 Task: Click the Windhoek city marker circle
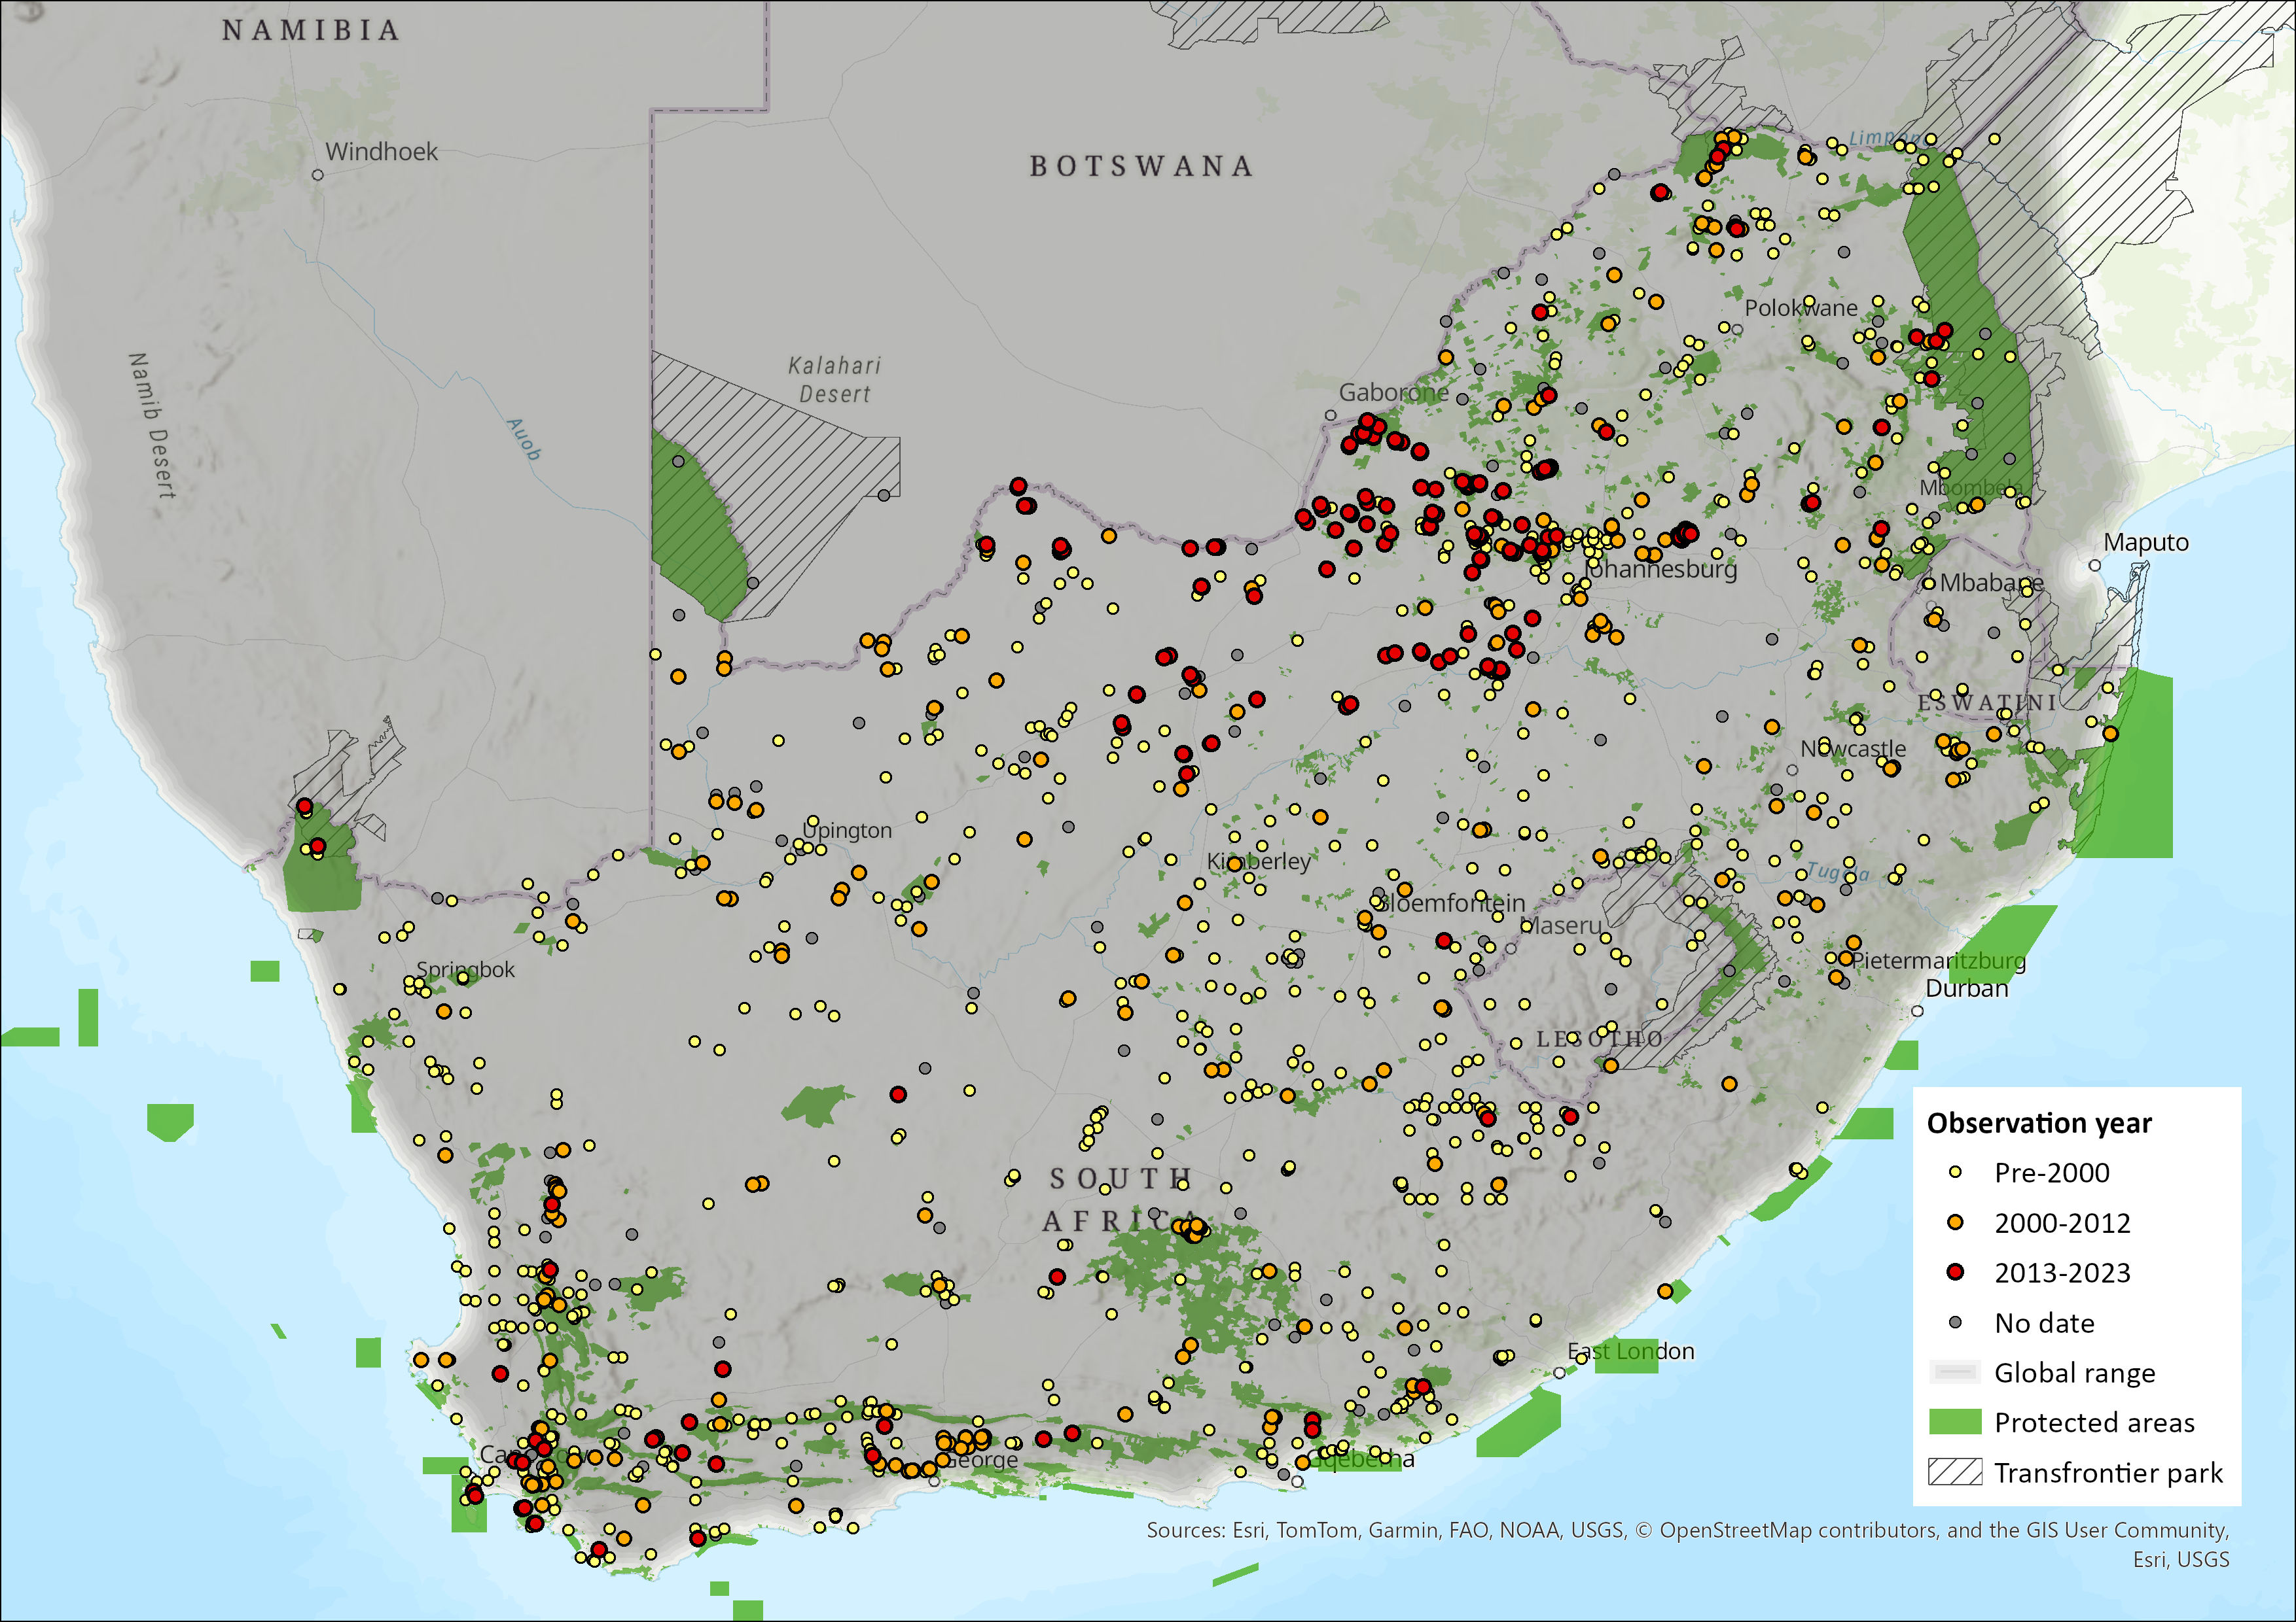click(318, 175)
